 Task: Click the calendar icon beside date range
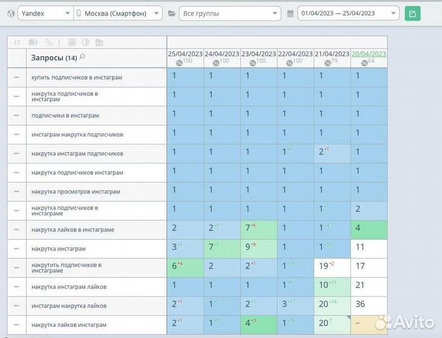(290, 13)
